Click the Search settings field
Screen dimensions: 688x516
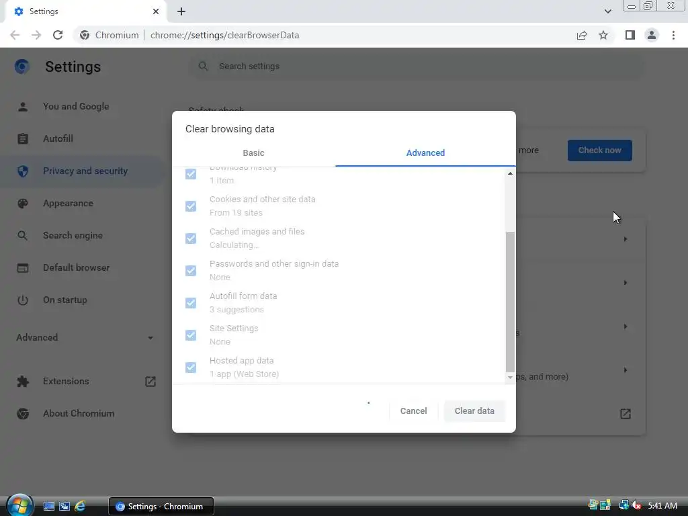click(x=417, y=67)
